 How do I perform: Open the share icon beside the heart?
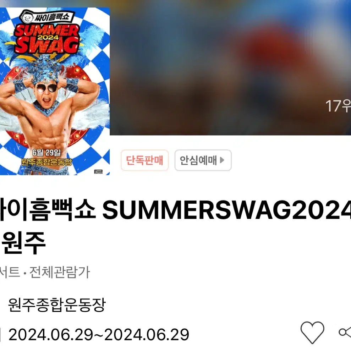[345, 333]
